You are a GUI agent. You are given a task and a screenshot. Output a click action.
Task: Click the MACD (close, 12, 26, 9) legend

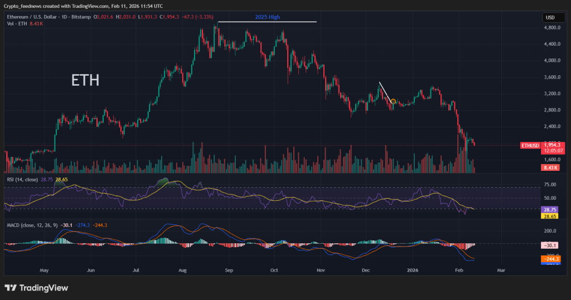pos(32,225)
